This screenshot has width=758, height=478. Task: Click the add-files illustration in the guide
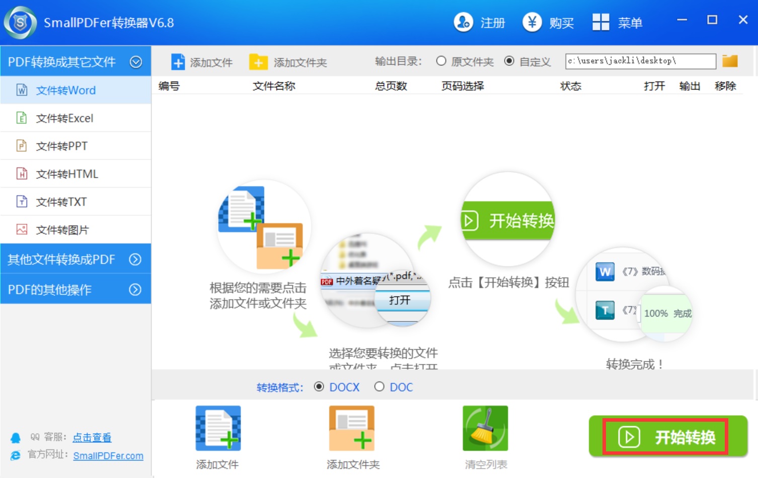(264, 227)
